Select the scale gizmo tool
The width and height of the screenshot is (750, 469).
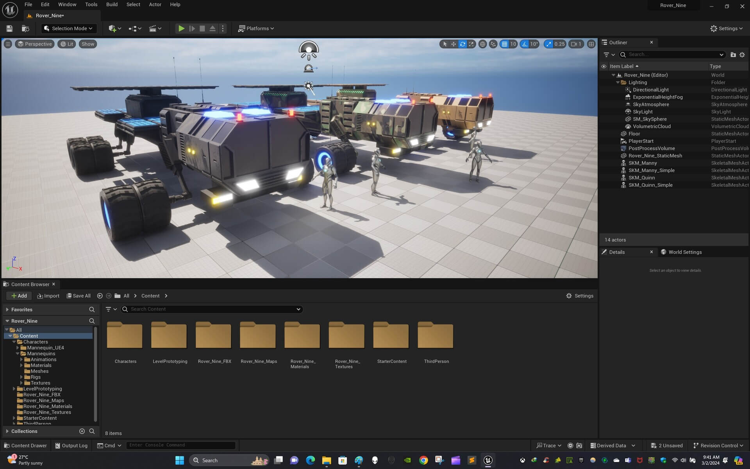tap(471, 44)
